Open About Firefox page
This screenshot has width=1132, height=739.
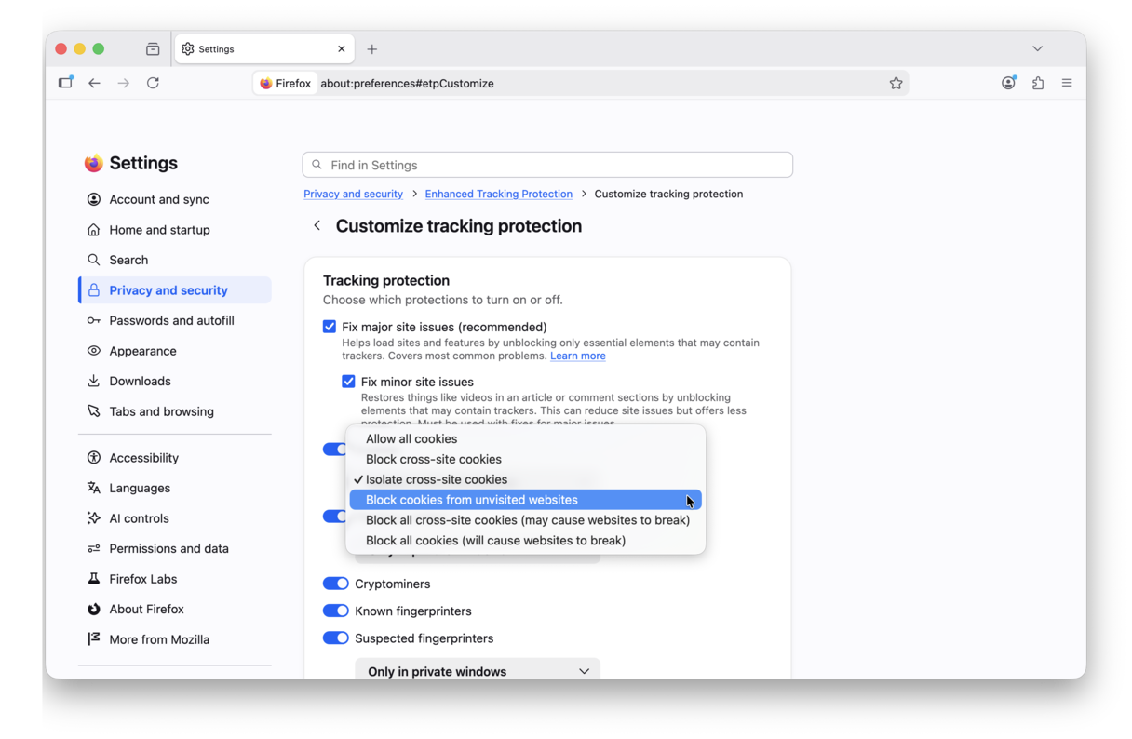coord(175,609)
